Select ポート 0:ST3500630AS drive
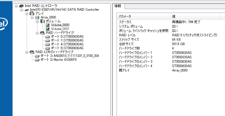Viewport: 225px width, 116px height. pyautogui.click(x=67, y=37)
